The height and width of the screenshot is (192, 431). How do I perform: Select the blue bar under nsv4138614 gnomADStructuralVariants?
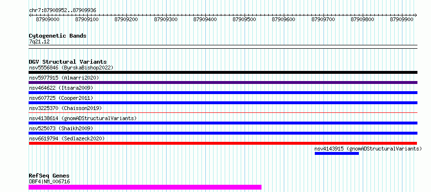(223, 123)
